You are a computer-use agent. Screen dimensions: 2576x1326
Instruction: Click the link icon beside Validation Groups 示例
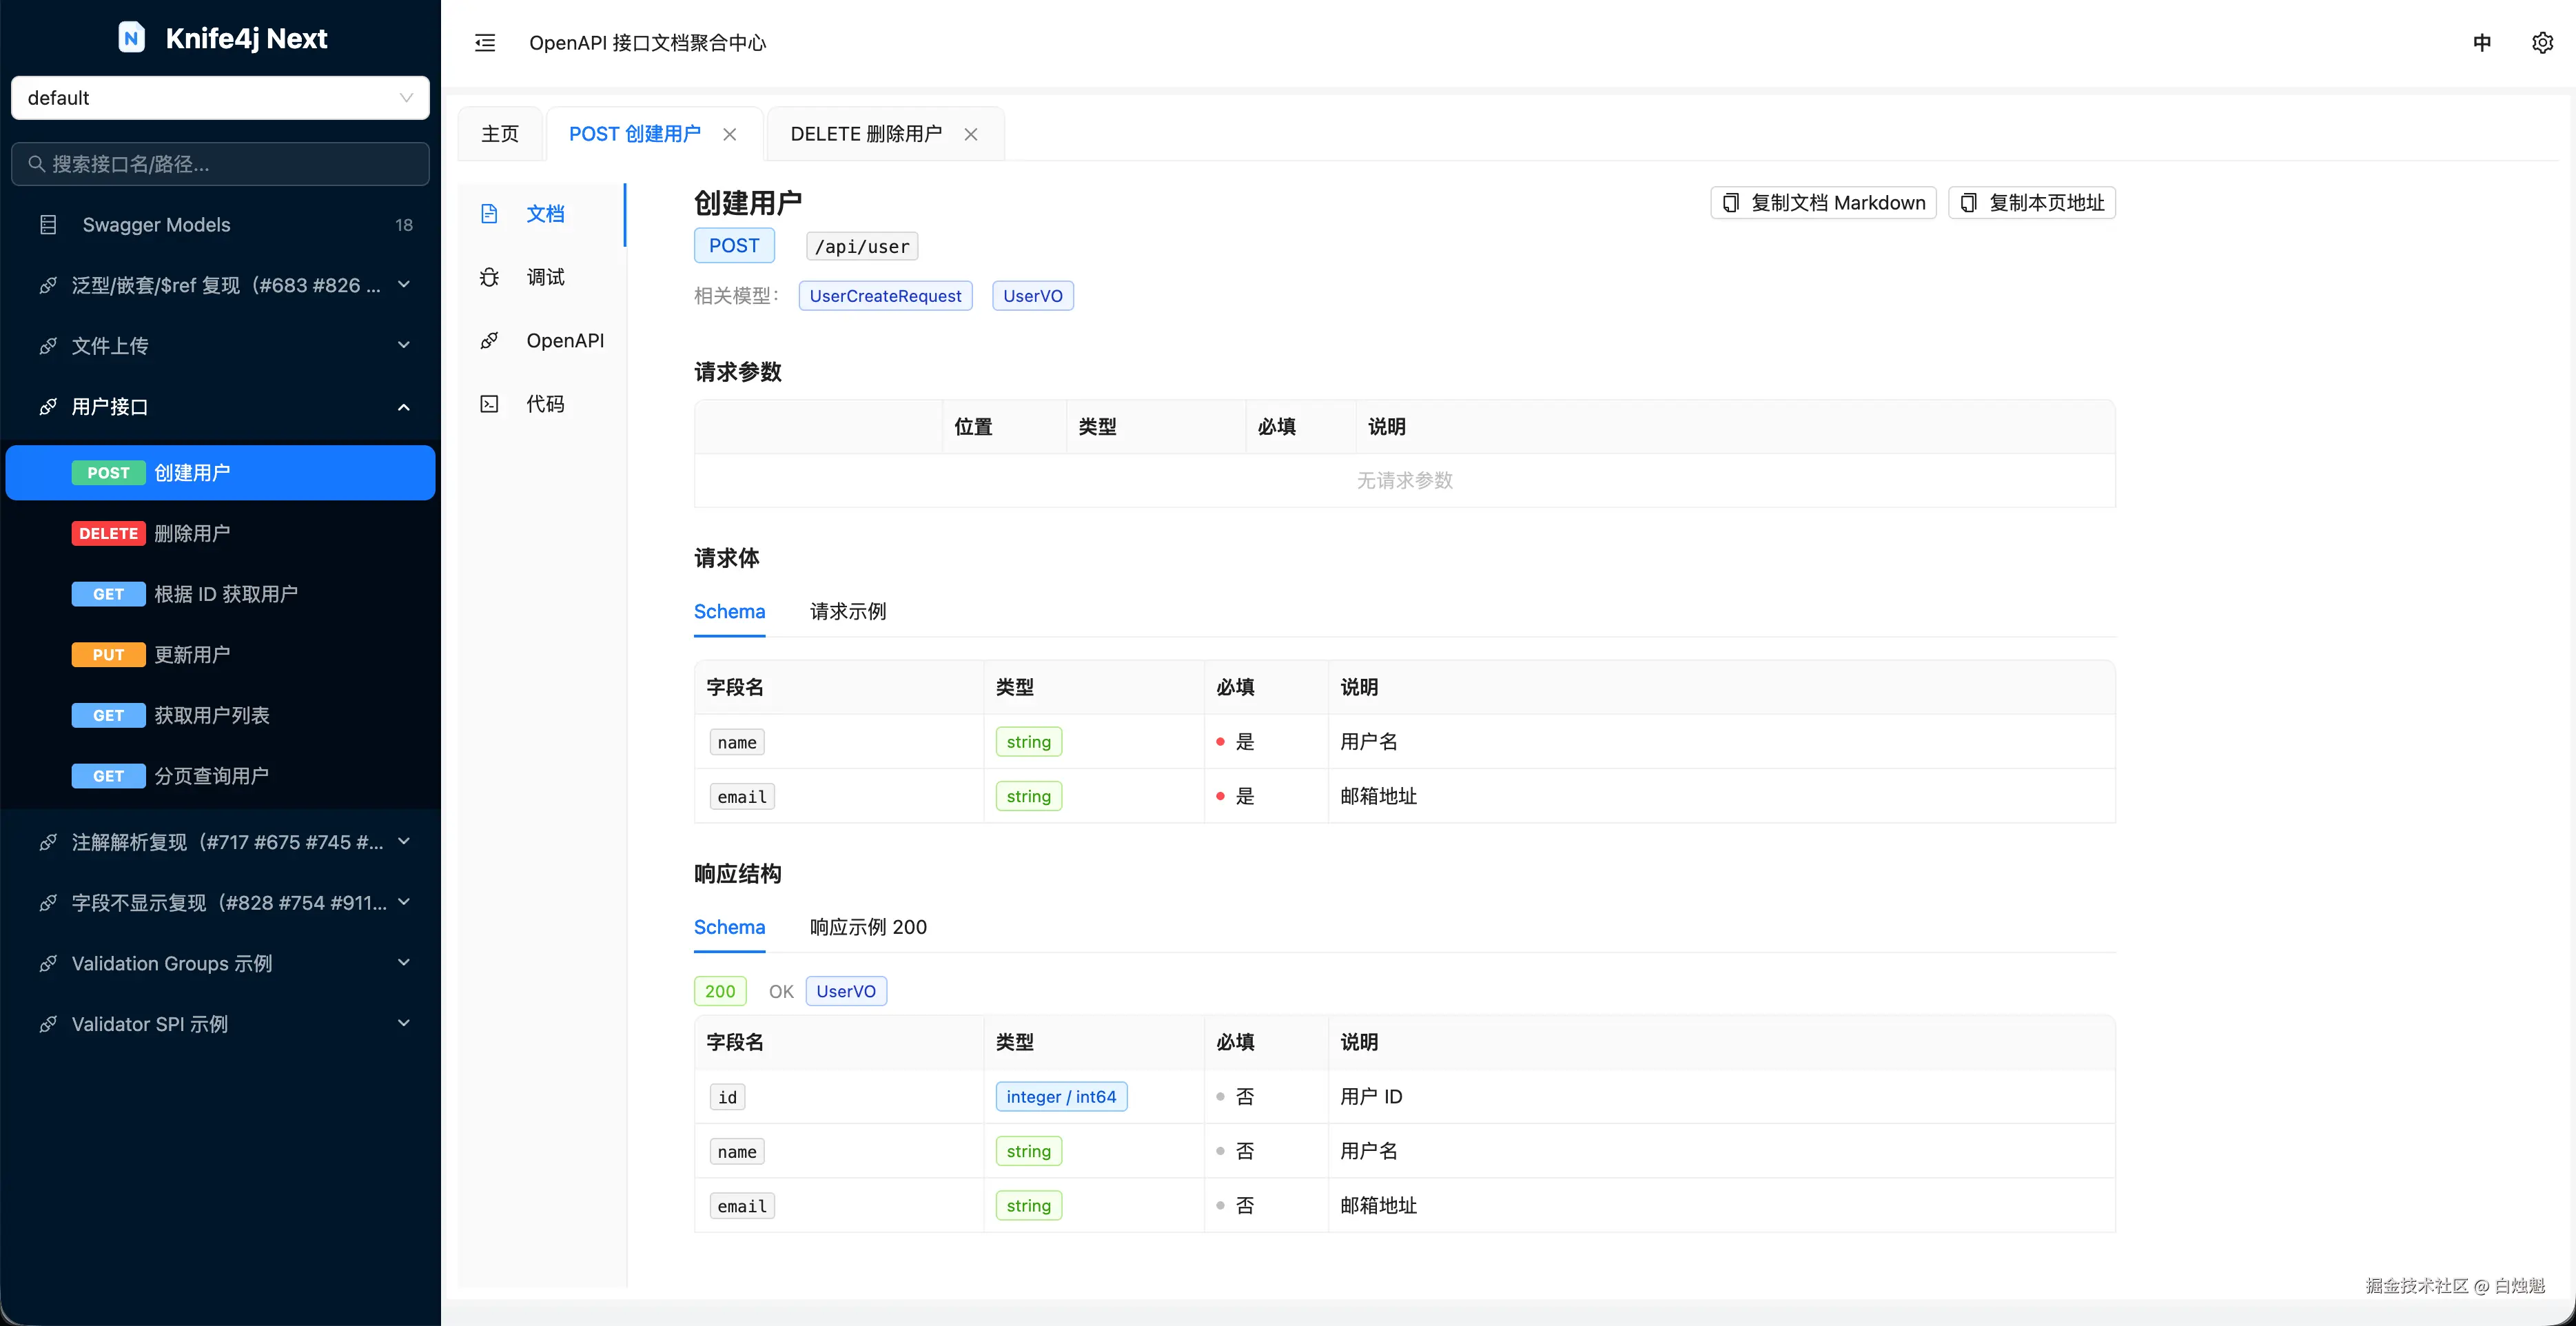point(48,963)
